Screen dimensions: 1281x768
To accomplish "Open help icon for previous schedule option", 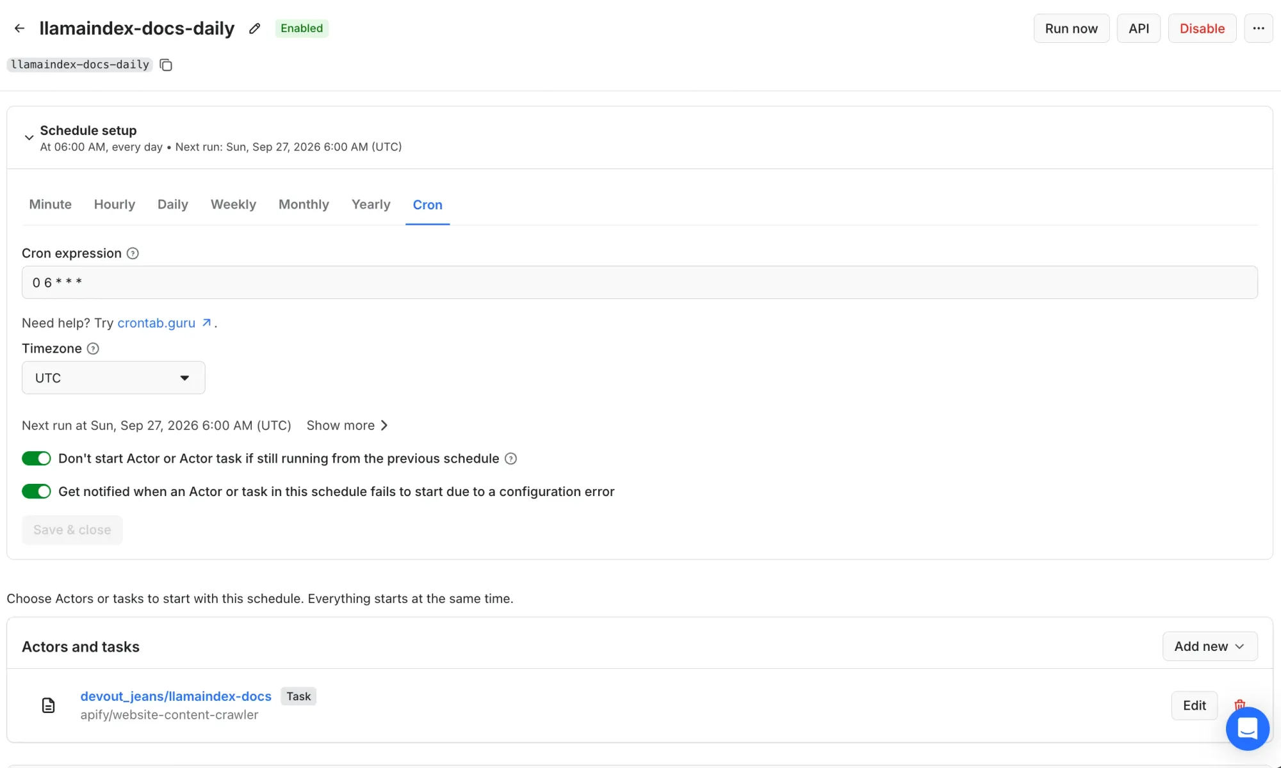I will click(510, 459).
